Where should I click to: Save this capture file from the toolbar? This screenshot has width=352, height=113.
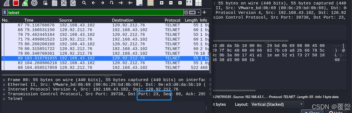55,3
